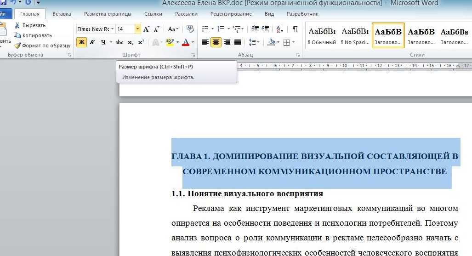The width and height of the screenshot is (472, 256).
Task: Apply subscript formatting
Action: [x=131, y=42]
